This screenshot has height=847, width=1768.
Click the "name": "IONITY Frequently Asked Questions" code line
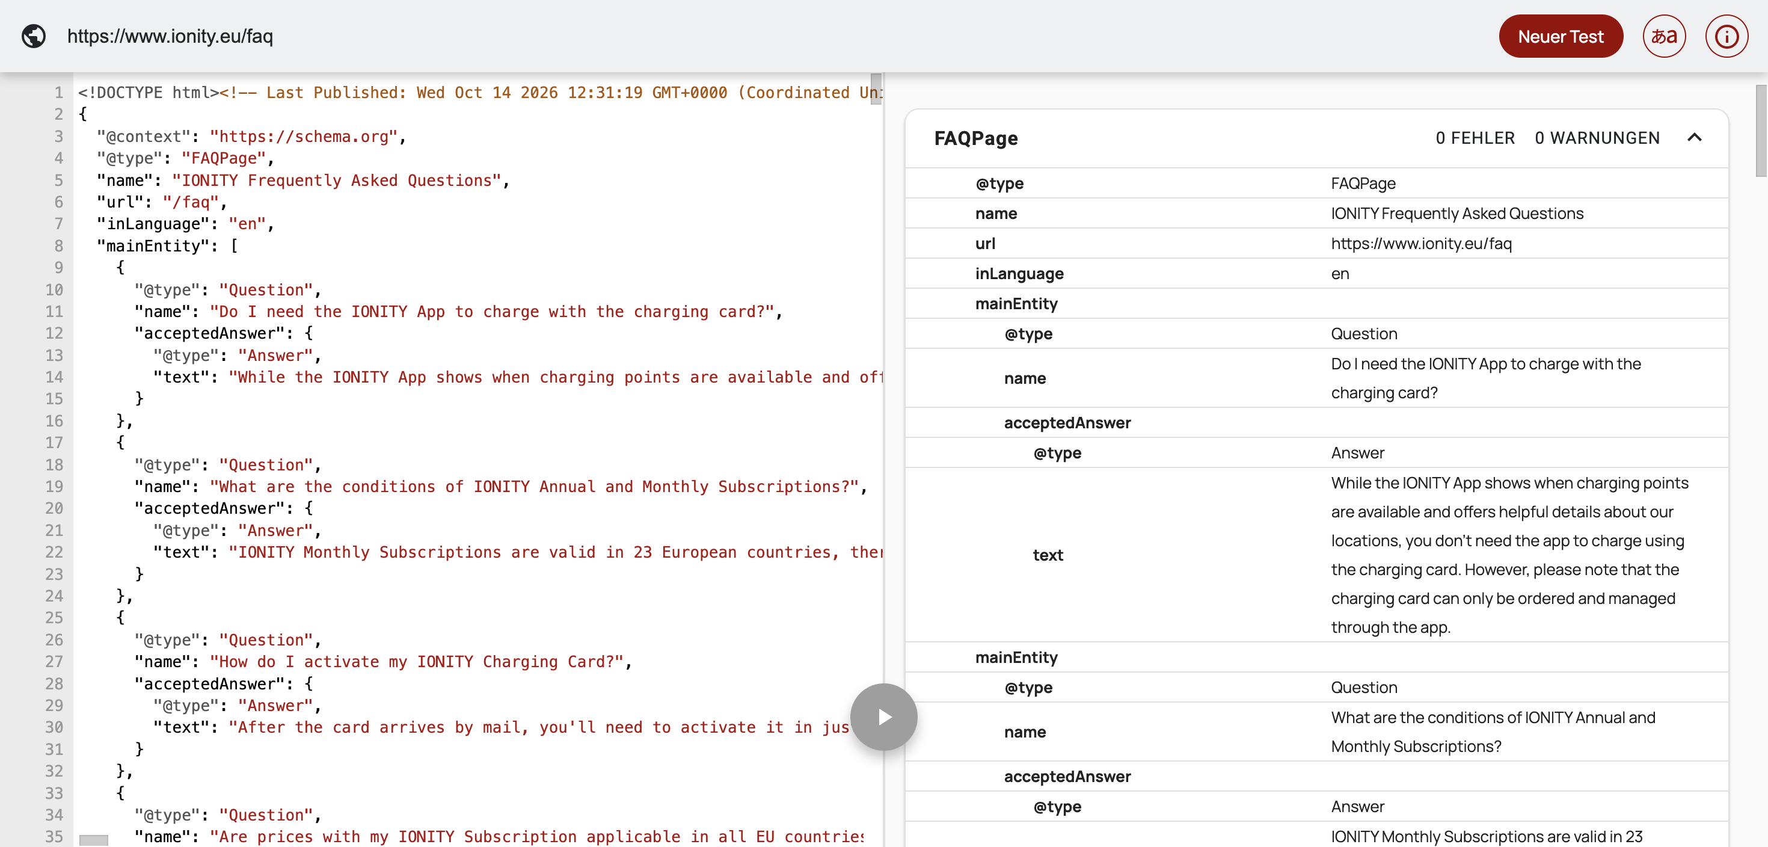pyautogui.click(x=302, y=180)
